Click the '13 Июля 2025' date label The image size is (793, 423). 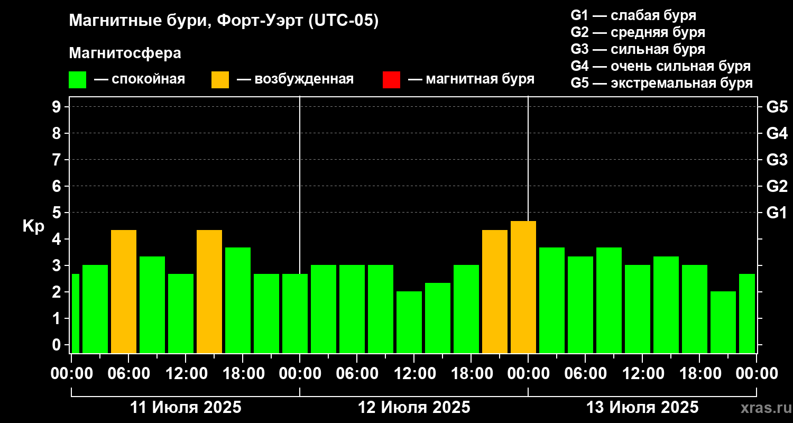642,408
